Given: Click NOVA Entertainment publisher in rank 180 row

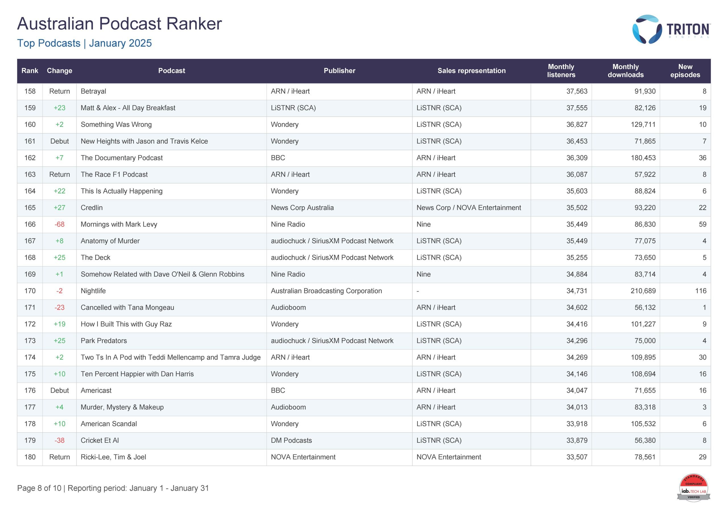Looking at the screenshot, I should (303, 457).
